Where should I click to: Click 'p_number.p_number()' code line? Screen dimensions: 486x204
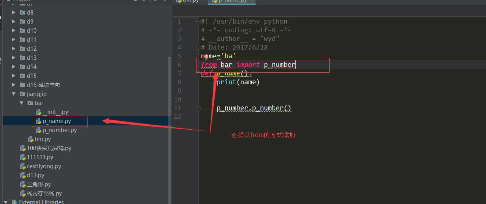pyautogui.click(x=254, y=108)
